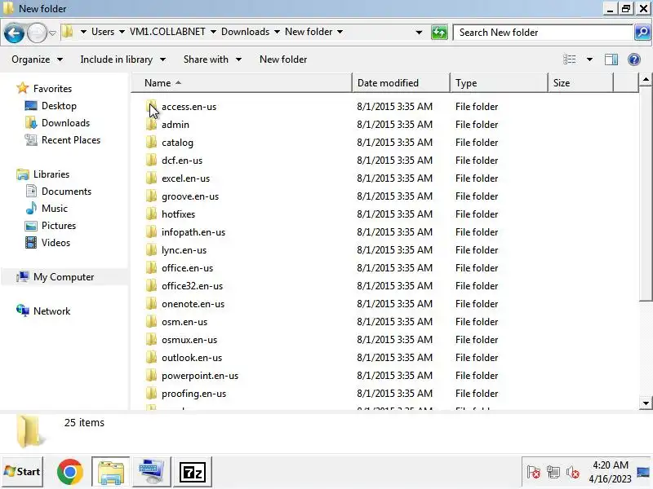Viewport: 653px width, 489px height.
Task: Go back with the Back arrow button
Action: click(14, 33)
